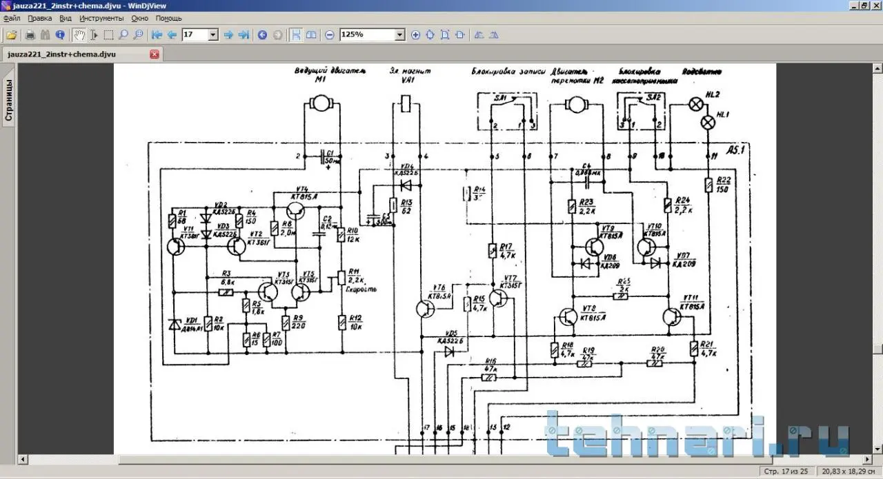This screenshot has height=479, width=883.
Task: Toggle continuous page layout mode
Action: pyautogui.click(x=296, y=34)
